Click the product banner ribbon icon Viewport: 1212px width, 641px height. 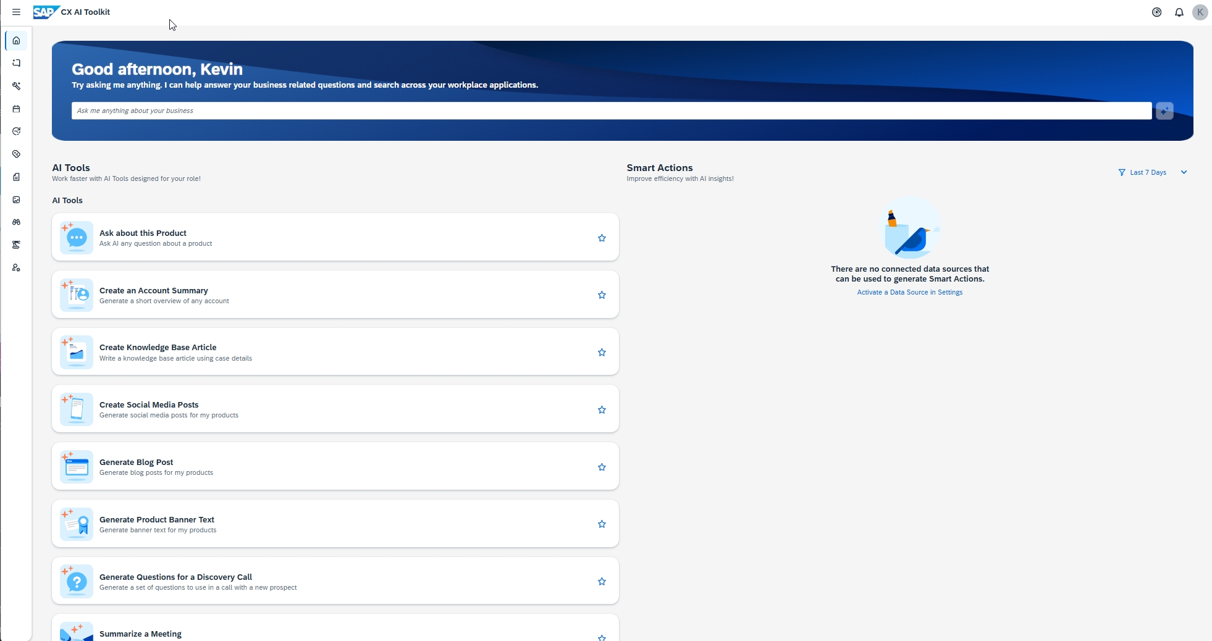coord(77,524)
